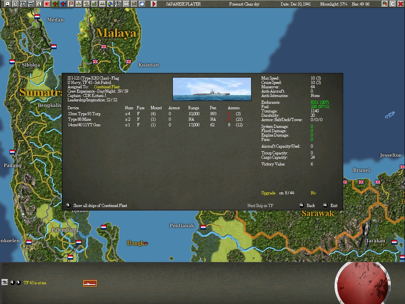Click the task force icon in bottom-left panel
Screen dimensions: 405x304
pos(5,282)
